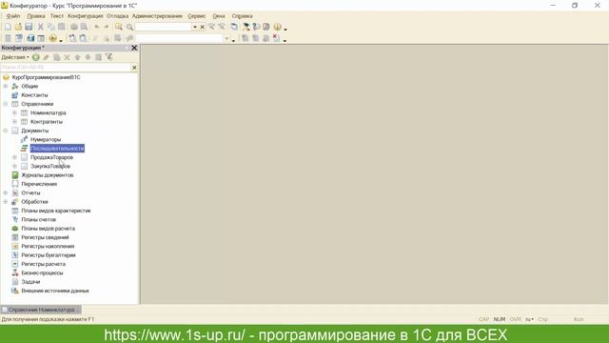609x343 pixels.
Task: Open the Действия actions dropdown
Action: tap(15, 57)
